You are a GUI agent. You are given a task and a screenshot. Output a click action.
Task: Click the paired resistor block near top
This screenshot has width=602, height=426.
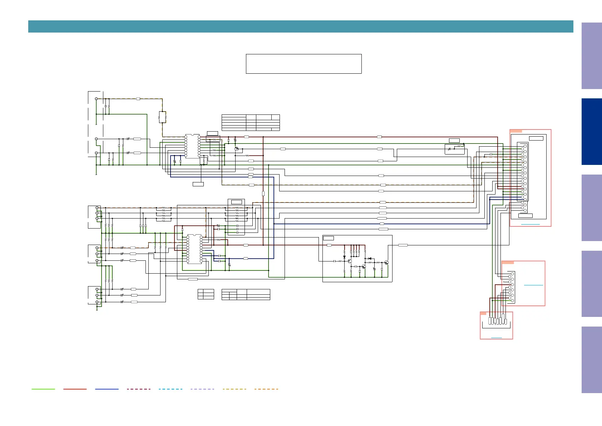(x=162, y=117)
